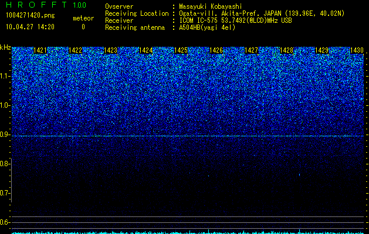Click the 1425 time marker
The height and width of the screenshot is (234, 369).
[181, 50]
